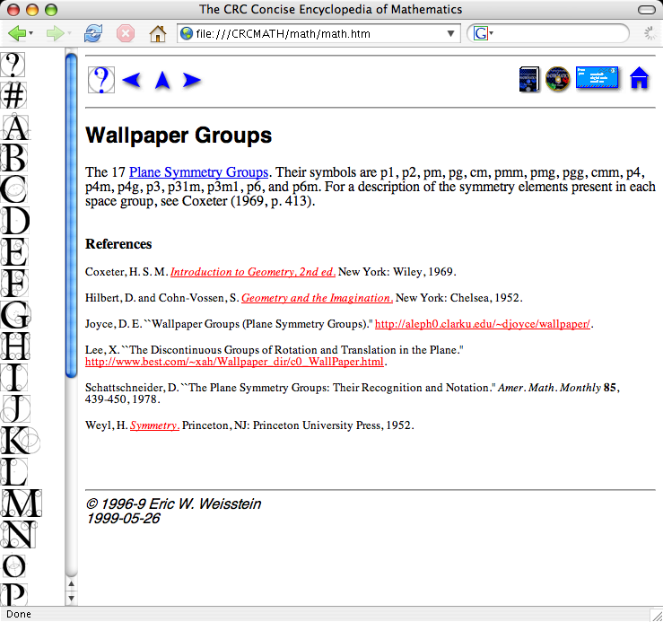The height and width of the screenshot is (622, 663).
Task: Click the sidebar vertical scrollbar thumb
Action: (x=72, y=215)
